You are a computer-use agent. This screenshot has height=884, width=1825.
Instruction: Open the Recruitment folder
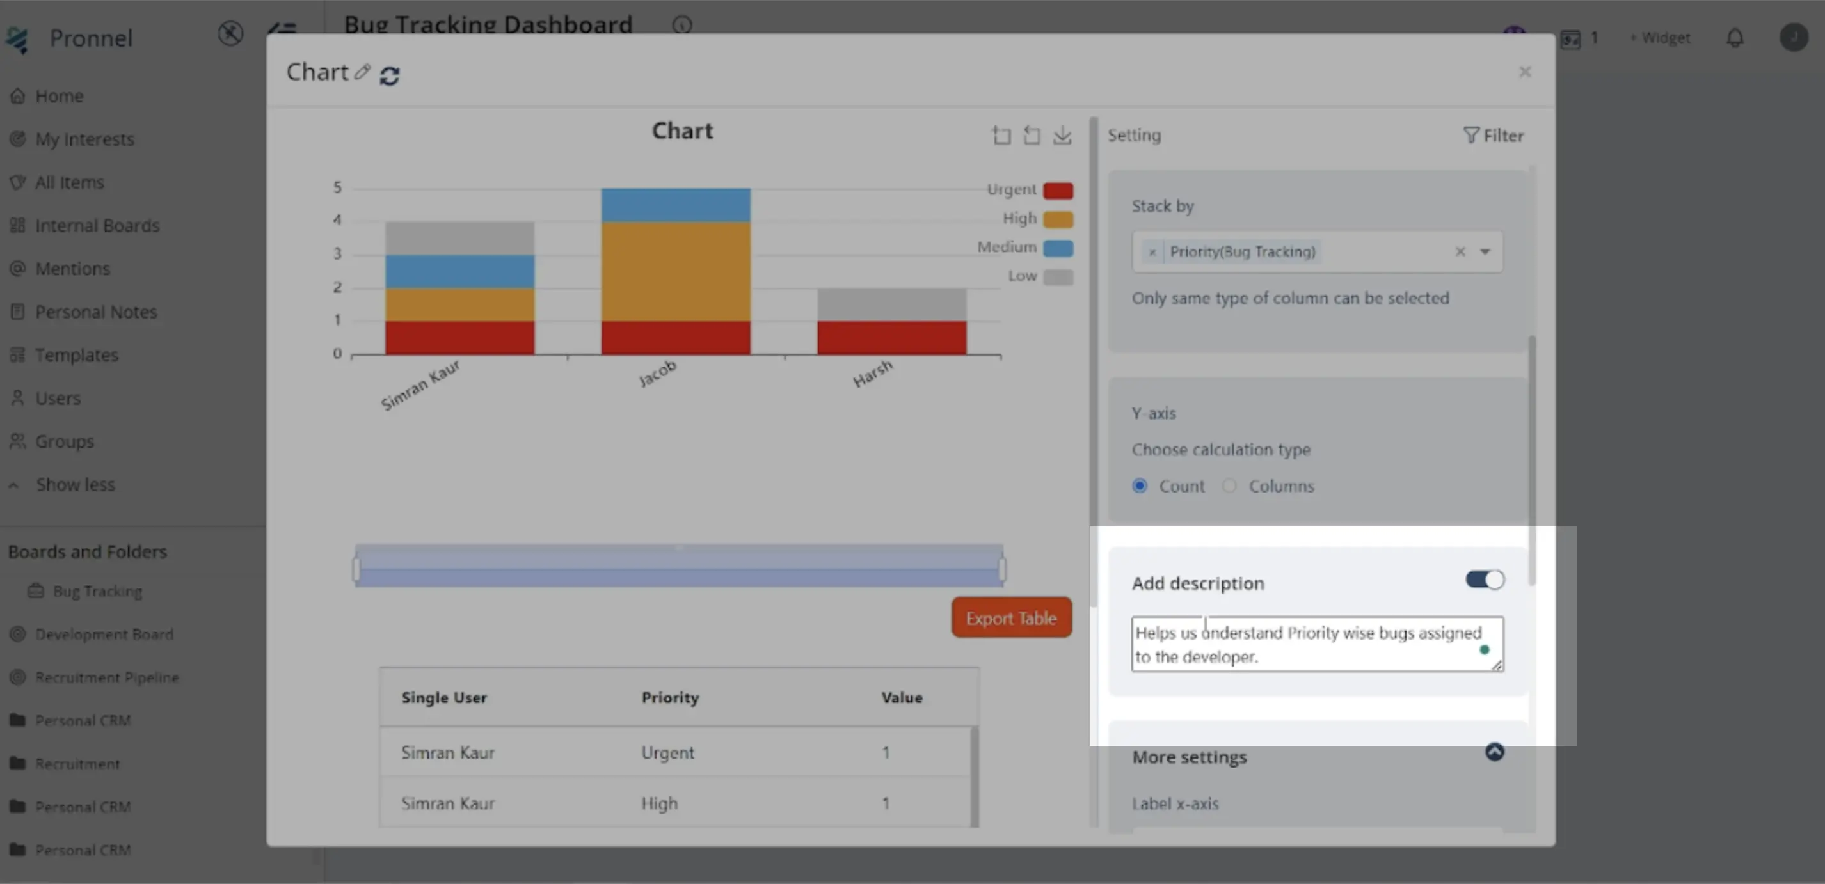[x=65, y=764]
